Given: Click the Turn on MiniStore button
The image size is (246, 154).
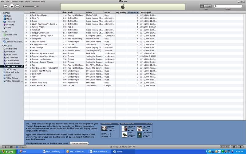Looking at the screenshot, I should pyautogui.click(x=79, y=144).
